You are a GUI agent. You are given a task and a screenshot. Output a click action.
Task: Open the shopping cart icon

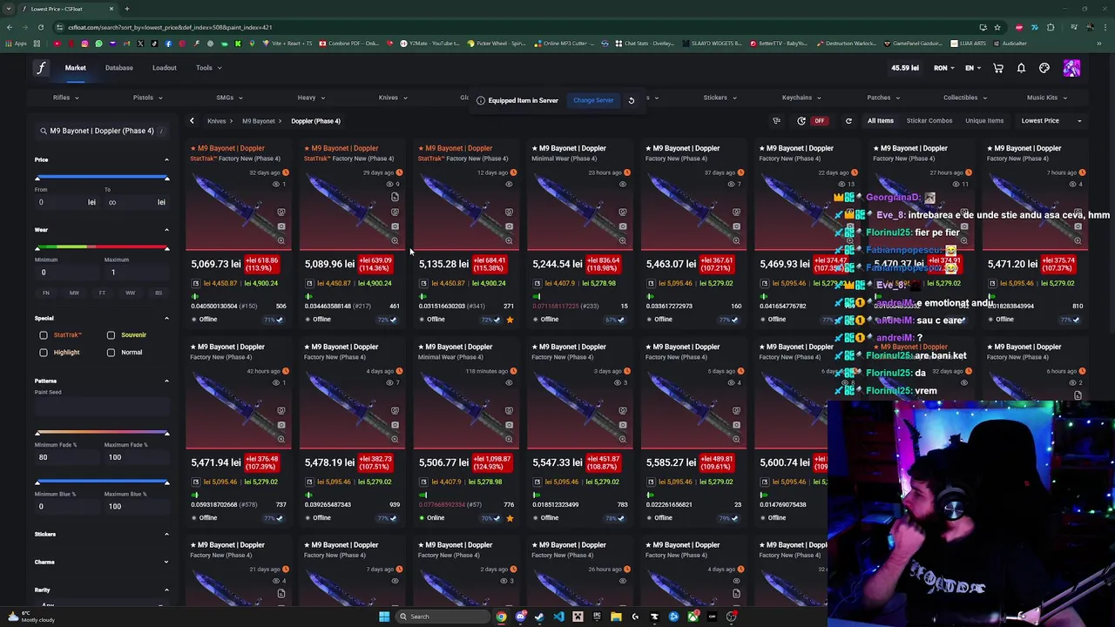pyautogui.click(x=998, y=68)
